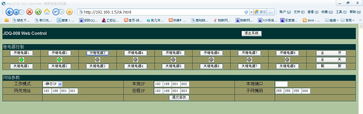Open the 工具(T) menu
The height and width of the screenshot is (114, 363).
click(341, 12)
